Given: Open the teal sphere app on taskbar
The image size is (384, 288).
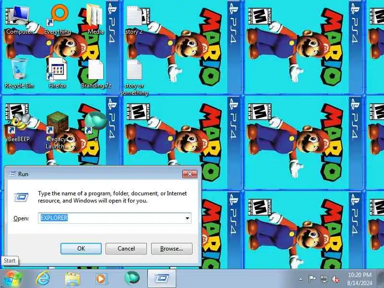Looking at the screenshot, I should [x=132, y=279].
